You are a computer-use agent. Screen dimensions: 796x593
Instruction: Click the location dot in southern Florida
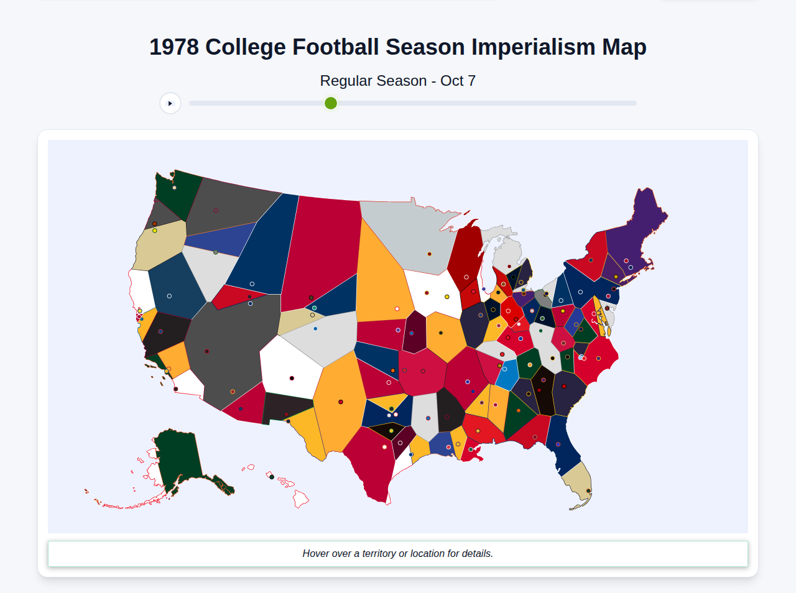coord(588,490)
